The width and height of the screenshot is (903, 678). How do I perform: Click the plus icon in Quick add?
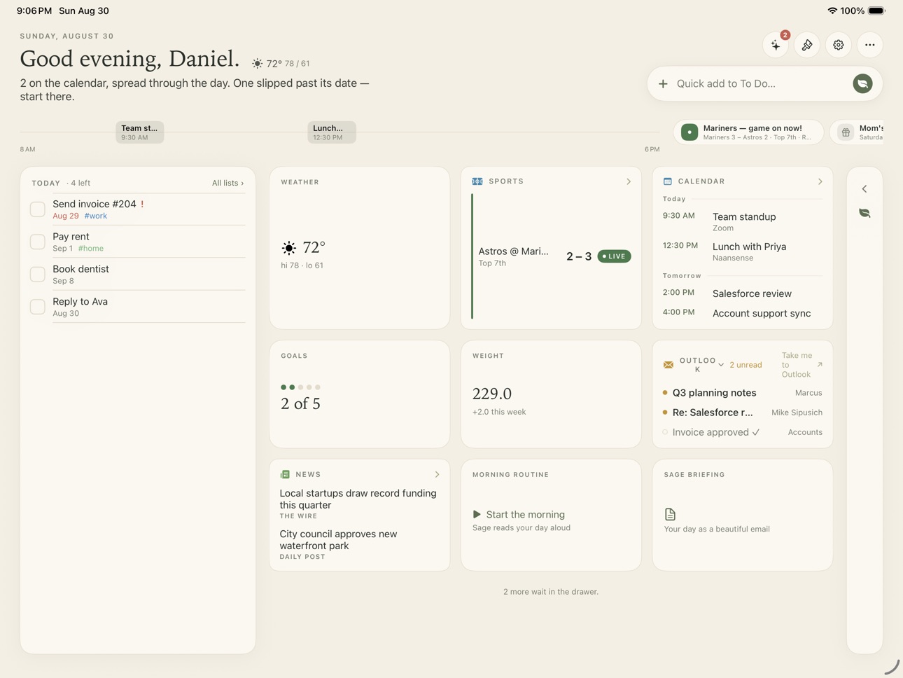click(663, 83)
